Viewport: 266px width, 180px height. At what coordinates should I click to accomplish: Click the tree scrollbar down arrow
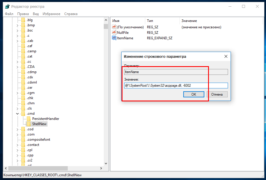pos(106,164)
